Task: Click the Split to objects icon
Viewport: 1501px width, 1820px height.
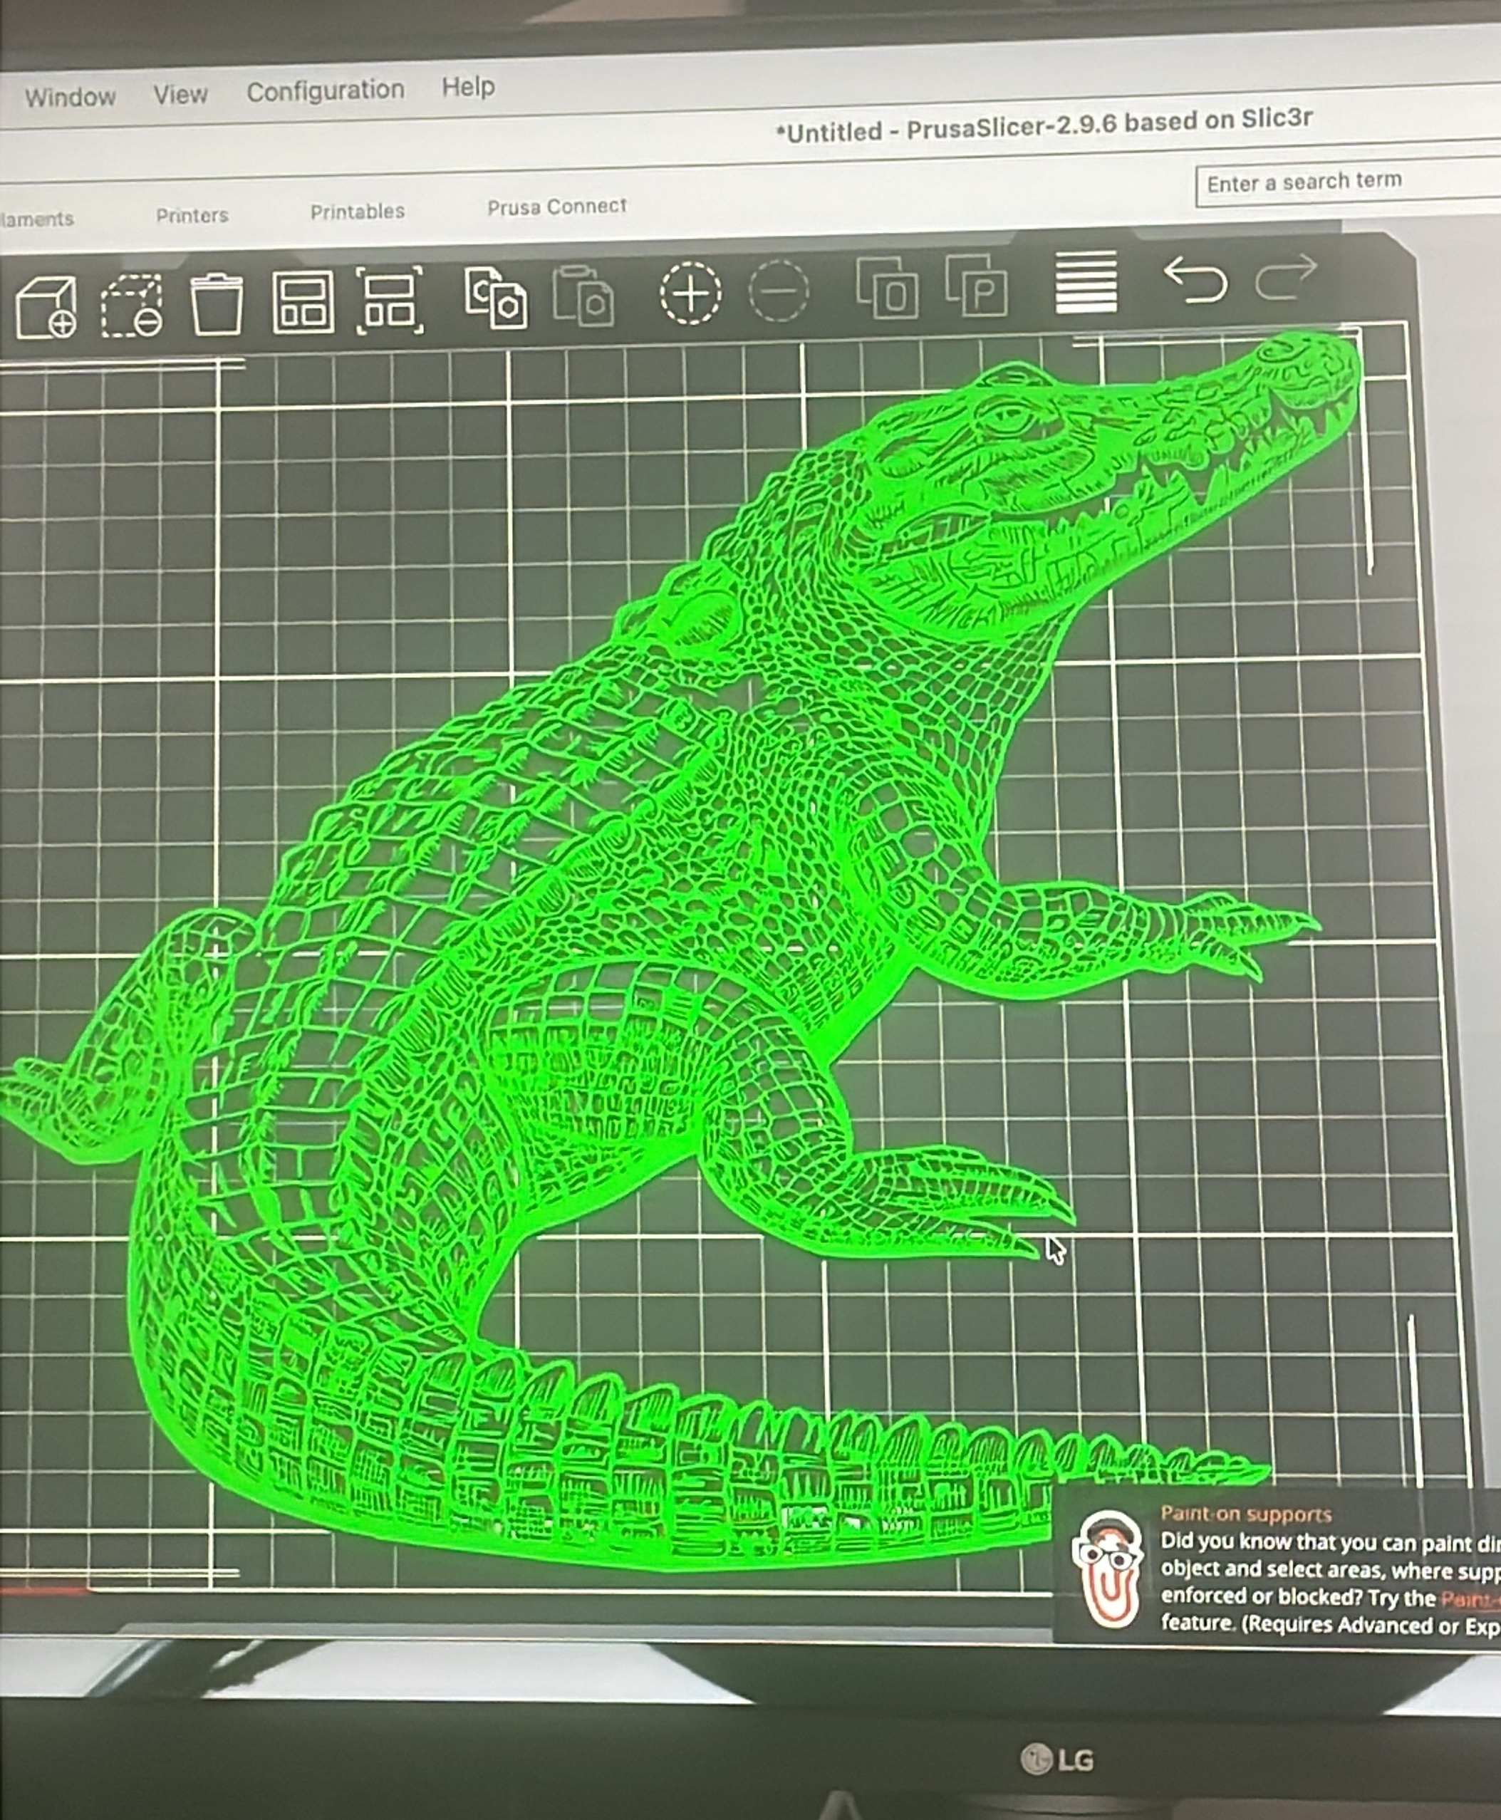Action: [x=887, y=287]
